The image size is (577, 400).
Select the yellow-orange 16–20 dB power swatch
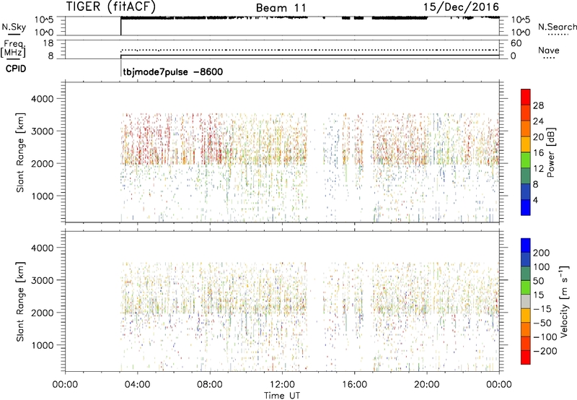coord(526,144)
